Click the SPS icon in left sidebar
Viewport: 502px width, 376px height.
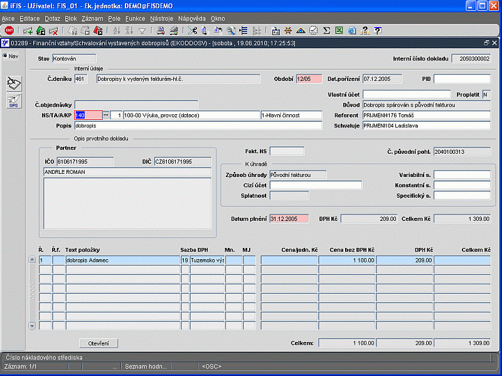click(x=14, y=101)
